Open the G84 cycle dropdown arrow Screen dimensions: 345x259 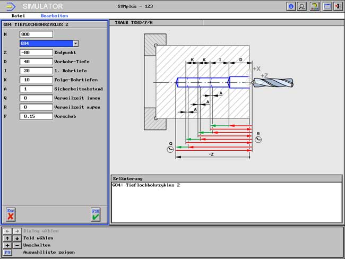click(75, 44)
